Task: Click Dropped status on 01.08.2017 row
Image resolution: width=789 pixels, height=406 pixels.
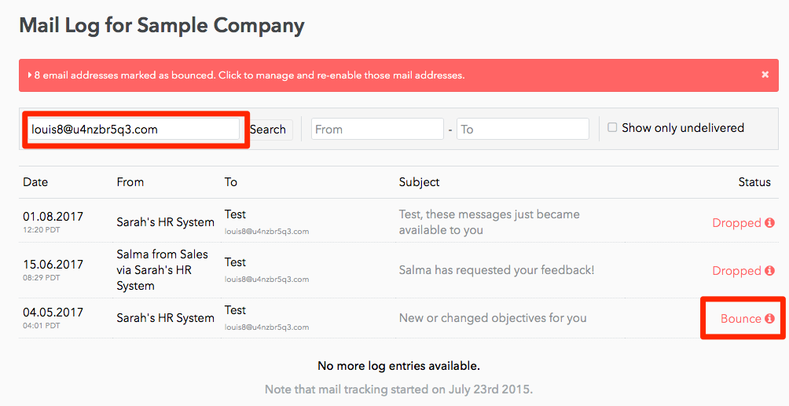Action: (736, 223)
